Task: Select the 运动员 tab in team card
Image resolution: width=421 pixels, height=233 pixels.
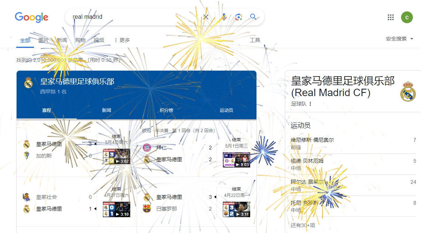Action: [x=226, y=110]
